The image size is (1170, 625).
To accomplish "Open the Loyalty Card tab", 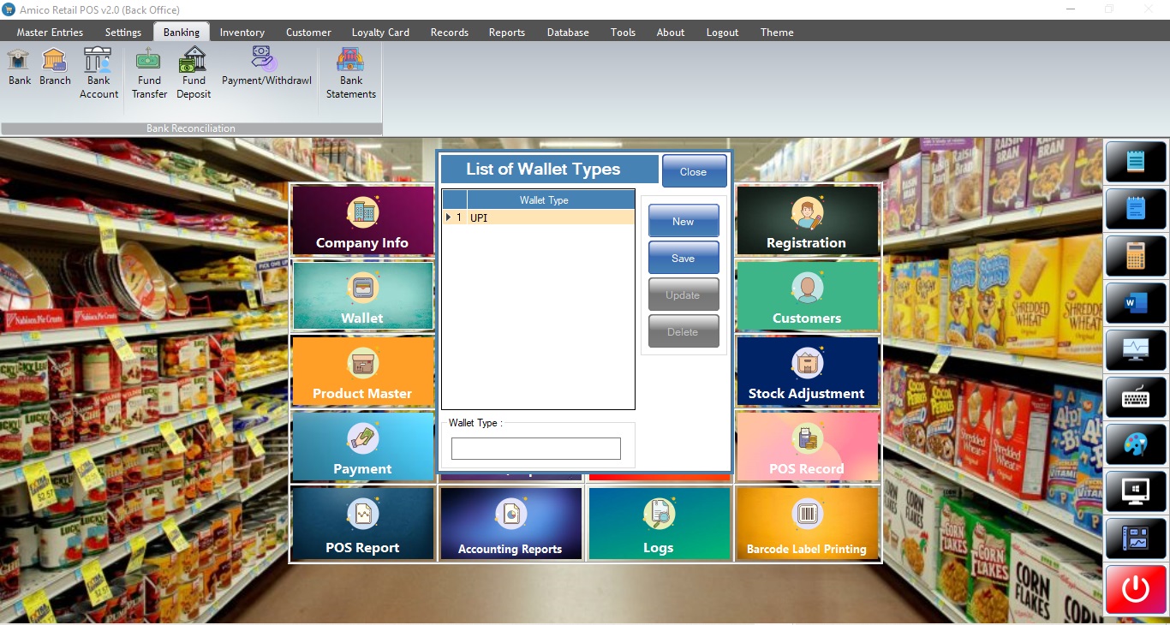I will [x=380, y=33].
